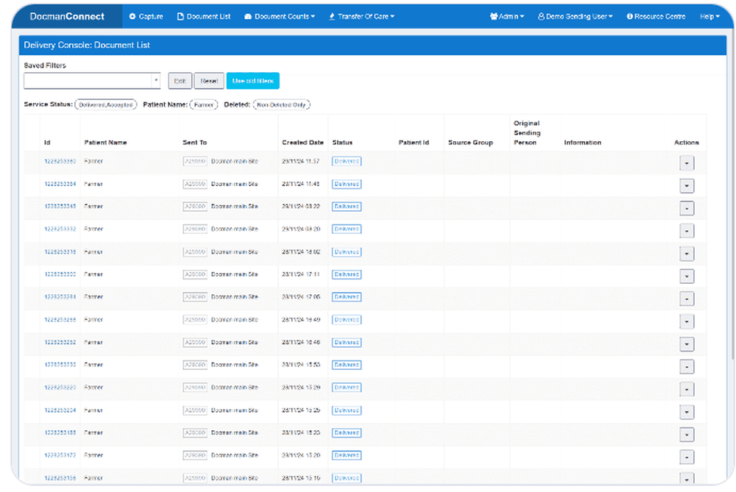Click the Demo Sending User person icon
The image size is (736, 492).
pyautogui.click(x=541, y=15)
